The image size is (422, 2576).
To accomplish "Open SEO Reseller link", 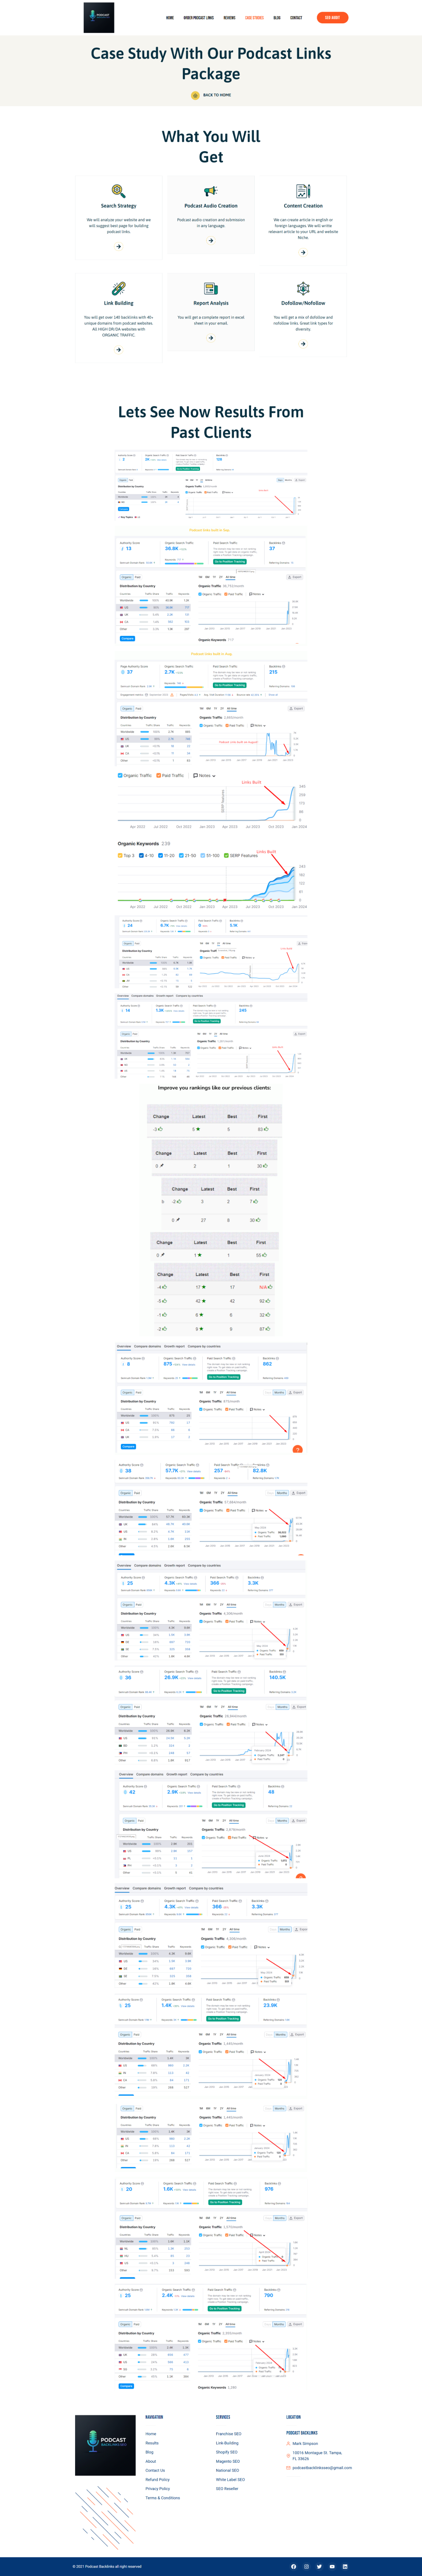I will (227, 2489).
